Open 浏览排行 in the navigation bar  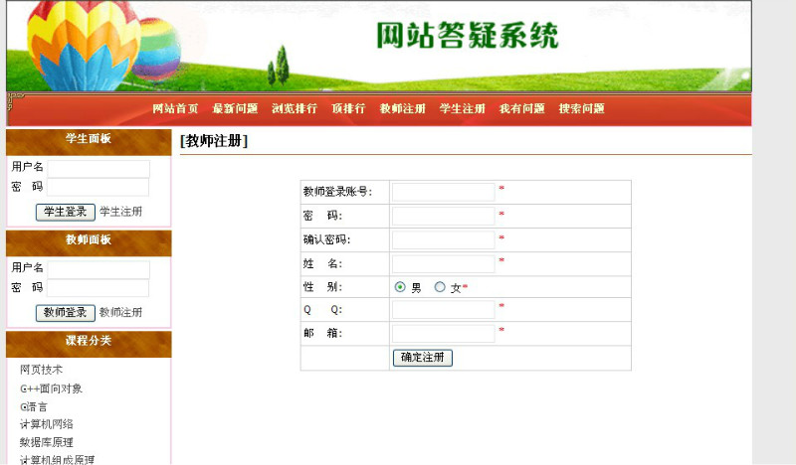point(295,108)
